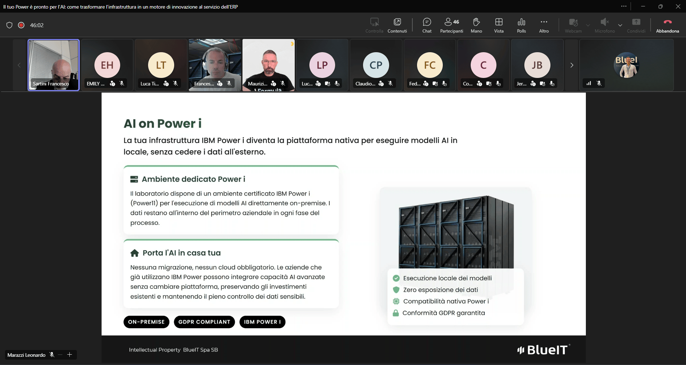Click the mic icon on the C tile
Image resolution: width=686 pixels, height=365 pixels.
click(x=498, y=83)
